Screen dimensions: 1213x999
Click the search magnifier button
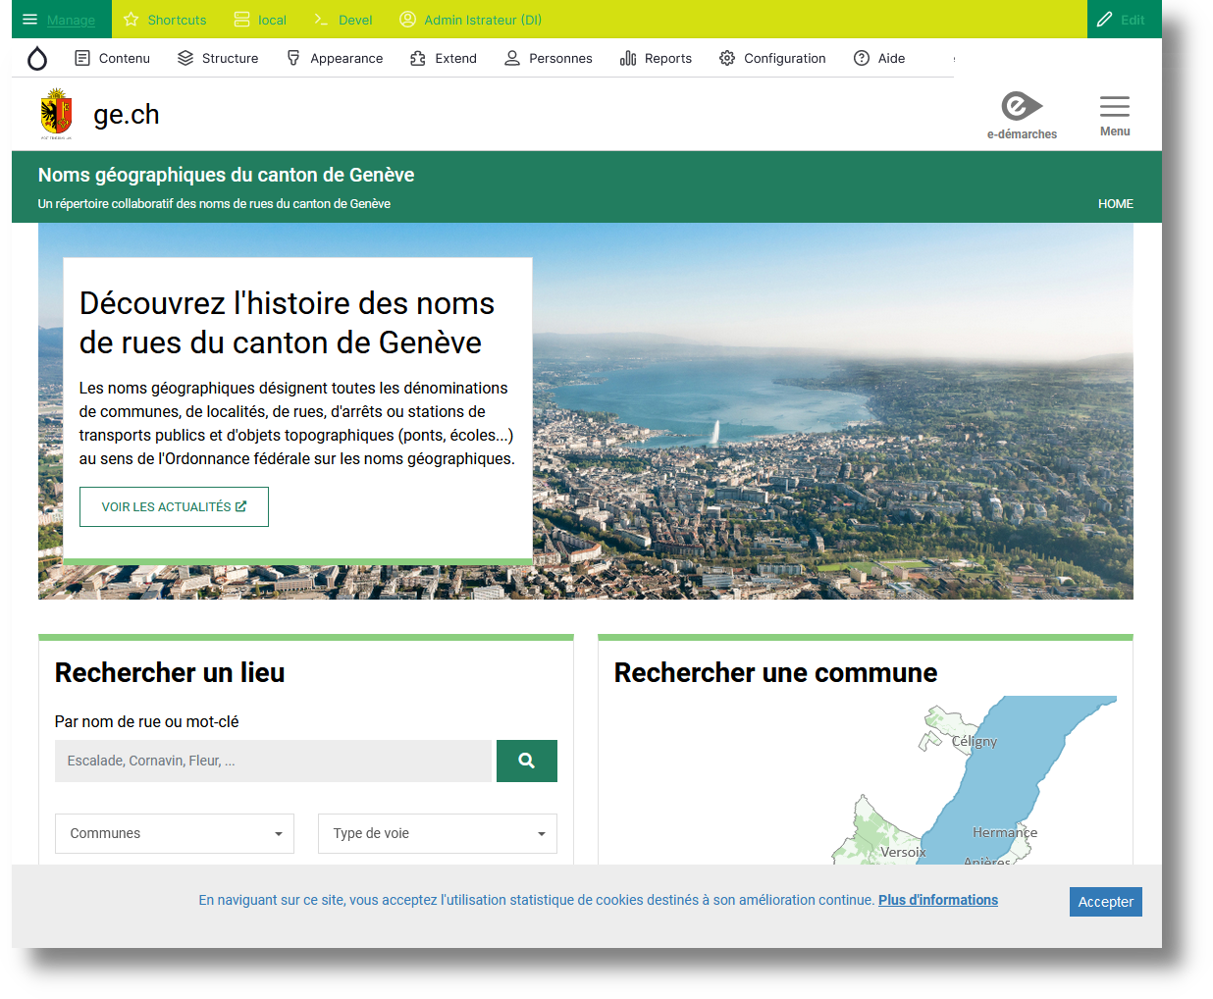pos(526,761)
